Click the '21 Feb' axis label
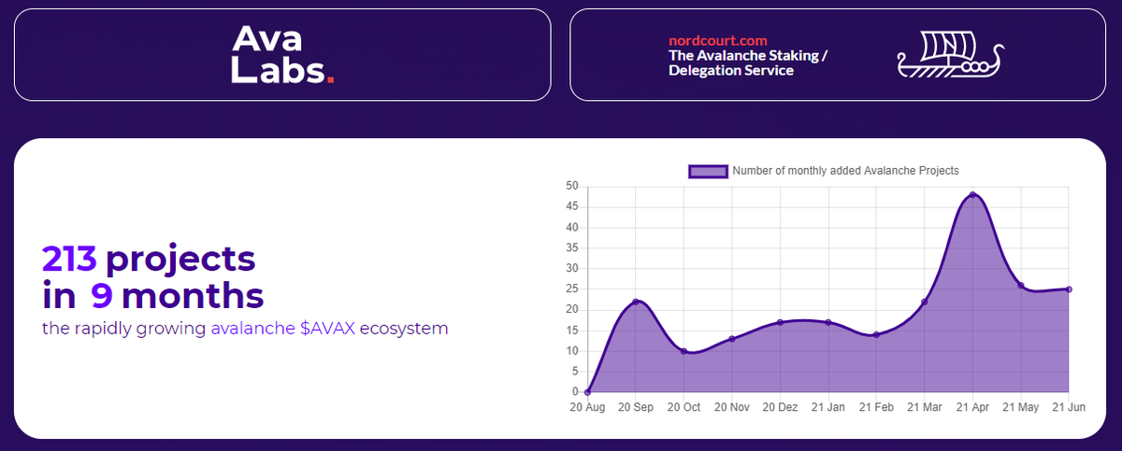1122x451 pixels. click(x=876, y=408)
